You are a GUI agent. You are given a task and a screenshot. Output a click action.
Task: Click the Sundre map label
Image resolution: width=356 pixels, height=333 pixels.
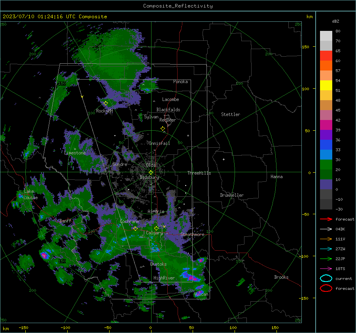click(120, 164)
